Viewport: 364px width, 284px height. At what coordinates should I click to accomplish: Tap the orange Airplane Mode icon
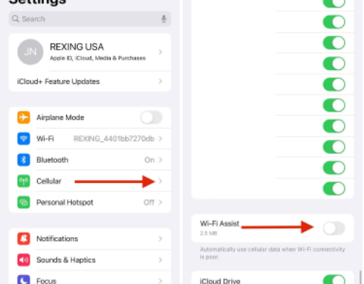click(x=24, y=117)
